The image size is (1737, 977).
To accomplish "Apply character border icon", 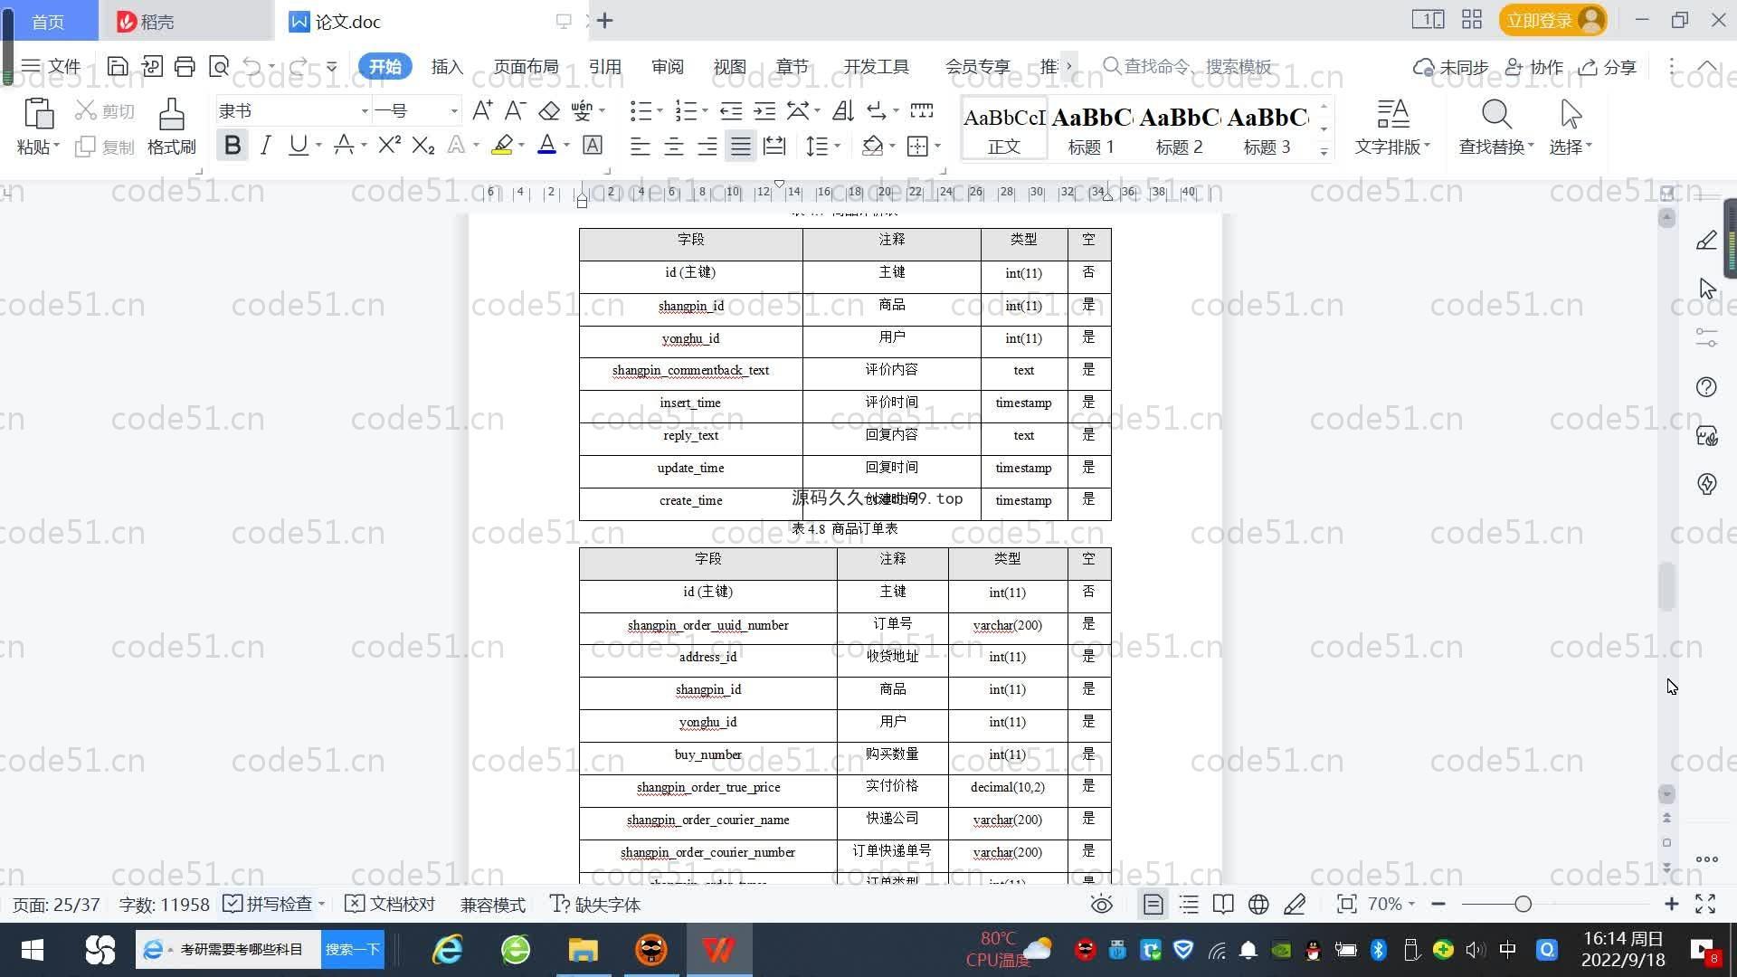I will [593, 145].
